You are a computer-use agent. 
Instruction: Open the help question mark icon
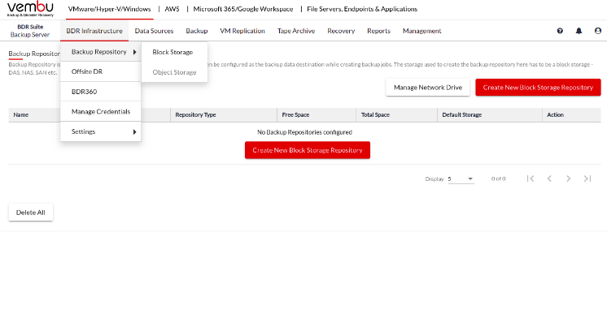(x=560, y=31)
